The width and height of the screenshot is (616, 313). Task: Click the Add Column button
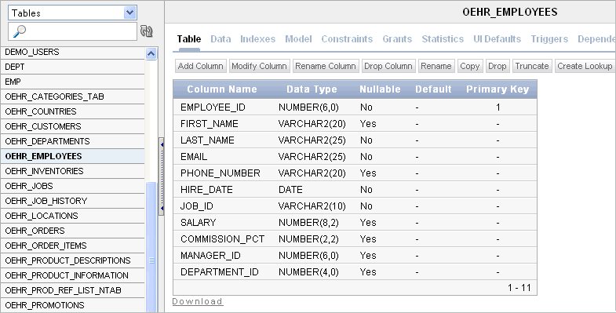coord(200,66)
